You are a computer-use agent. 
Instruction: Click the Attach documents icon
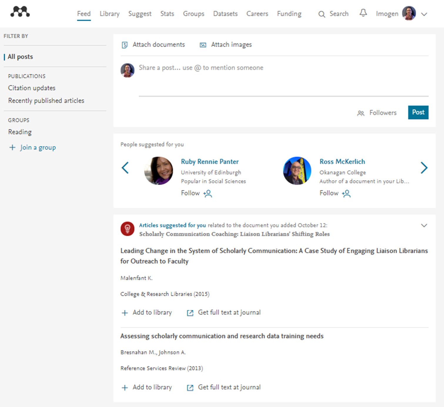pyautogui.click(x=125, y=45)
